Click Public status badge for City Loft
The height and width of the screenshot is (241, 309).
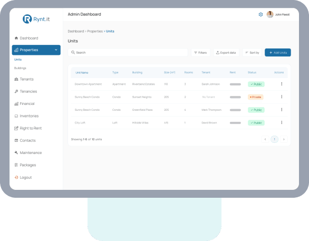coord(256,123)
